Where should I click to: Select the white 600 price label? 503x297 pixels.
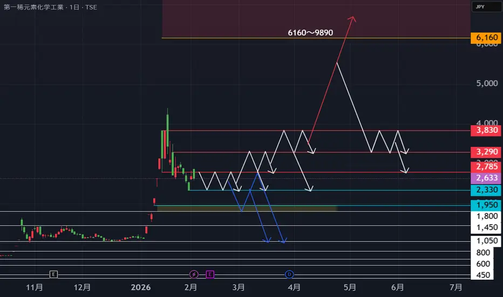click(x=482, y=264)
